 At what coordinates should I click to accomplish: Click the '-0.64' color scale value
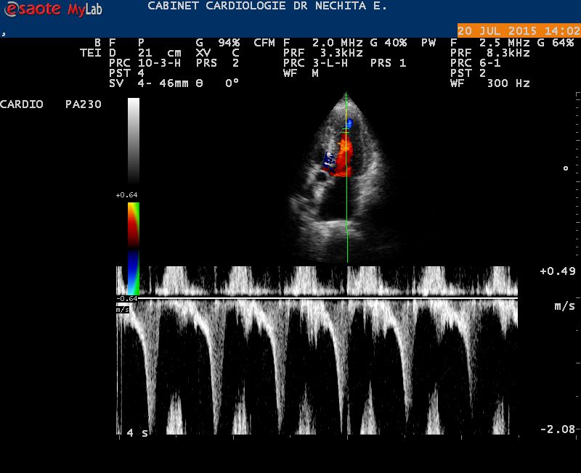(126, 299)
